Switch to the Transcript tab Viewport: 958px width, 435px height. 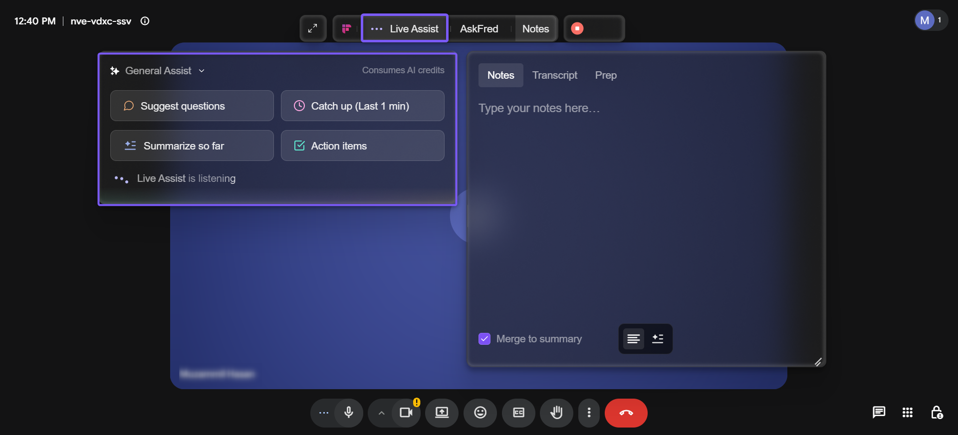(554, 75)
